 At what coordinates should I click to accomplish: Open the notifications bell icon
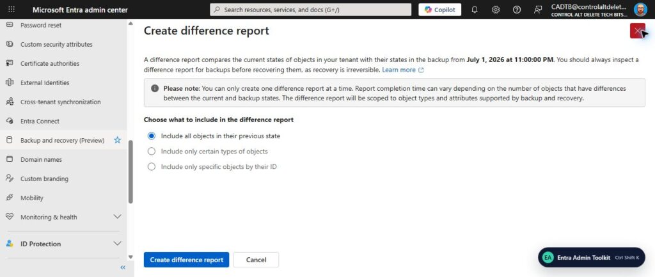coord(475,10)
